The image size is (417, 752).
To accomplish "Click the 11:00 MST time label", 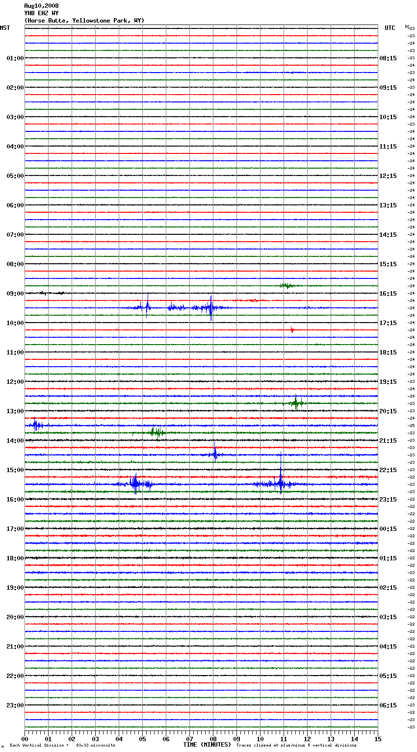I will 15,352.
